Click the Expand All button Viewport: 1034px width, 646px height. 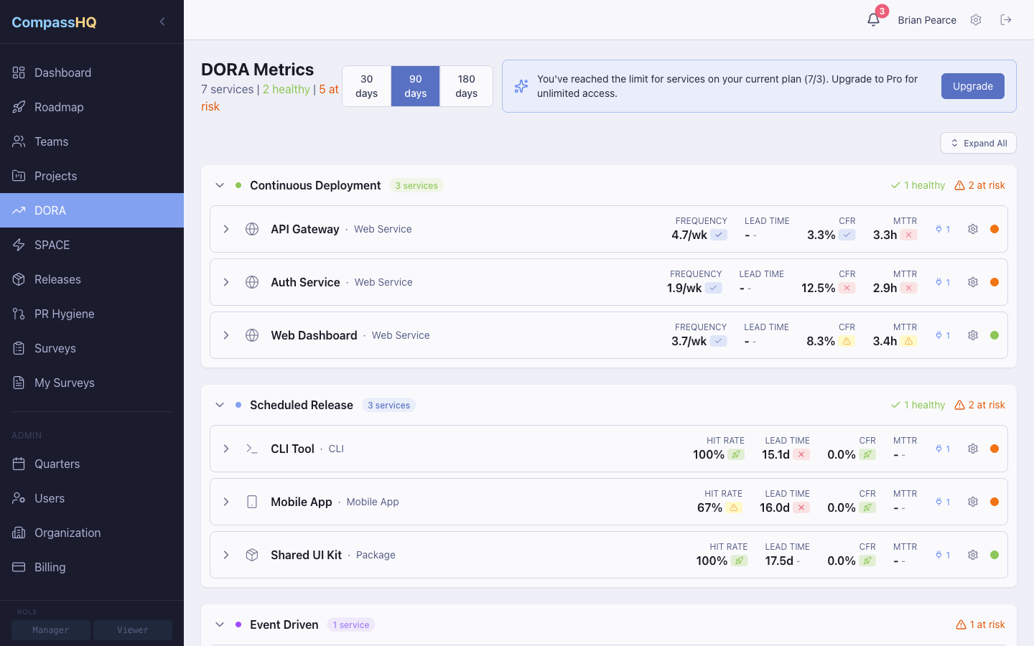(978, 143)
